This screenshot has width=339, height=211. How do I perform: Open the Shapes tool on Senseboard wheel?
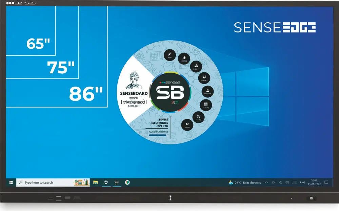pyautogui.click(x=196, y=67)
